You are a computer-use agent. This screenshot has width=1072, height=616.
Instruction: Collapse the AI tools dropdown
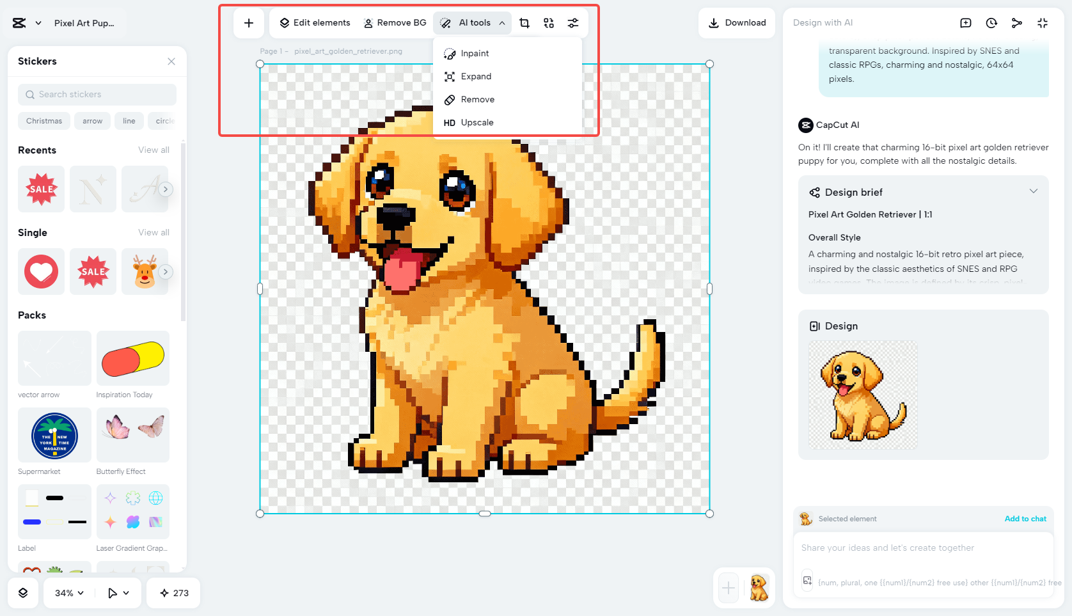503,22
